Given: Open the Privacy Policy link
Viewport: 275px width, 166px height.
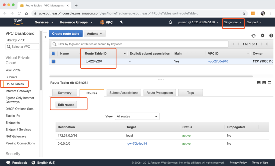Looking at the screenshot, I should coord(238,163).
